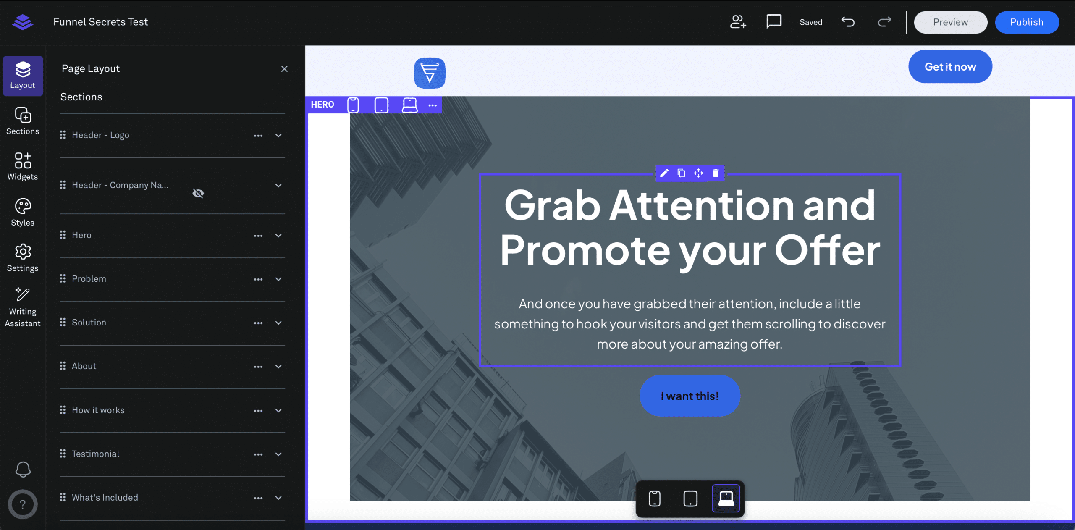Select the funnel logo image in header
Image resolution: width=1075 pixels, height=530 pixels.
(x=430, y=73)
